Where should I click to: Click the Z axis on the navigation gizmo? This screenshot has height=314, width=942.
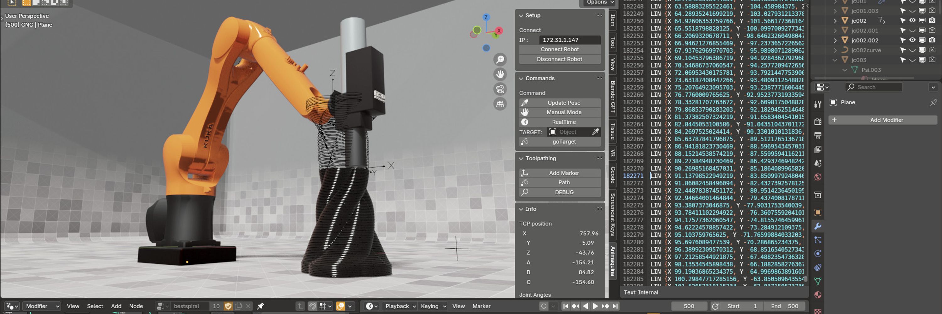[x=486, y=17]
